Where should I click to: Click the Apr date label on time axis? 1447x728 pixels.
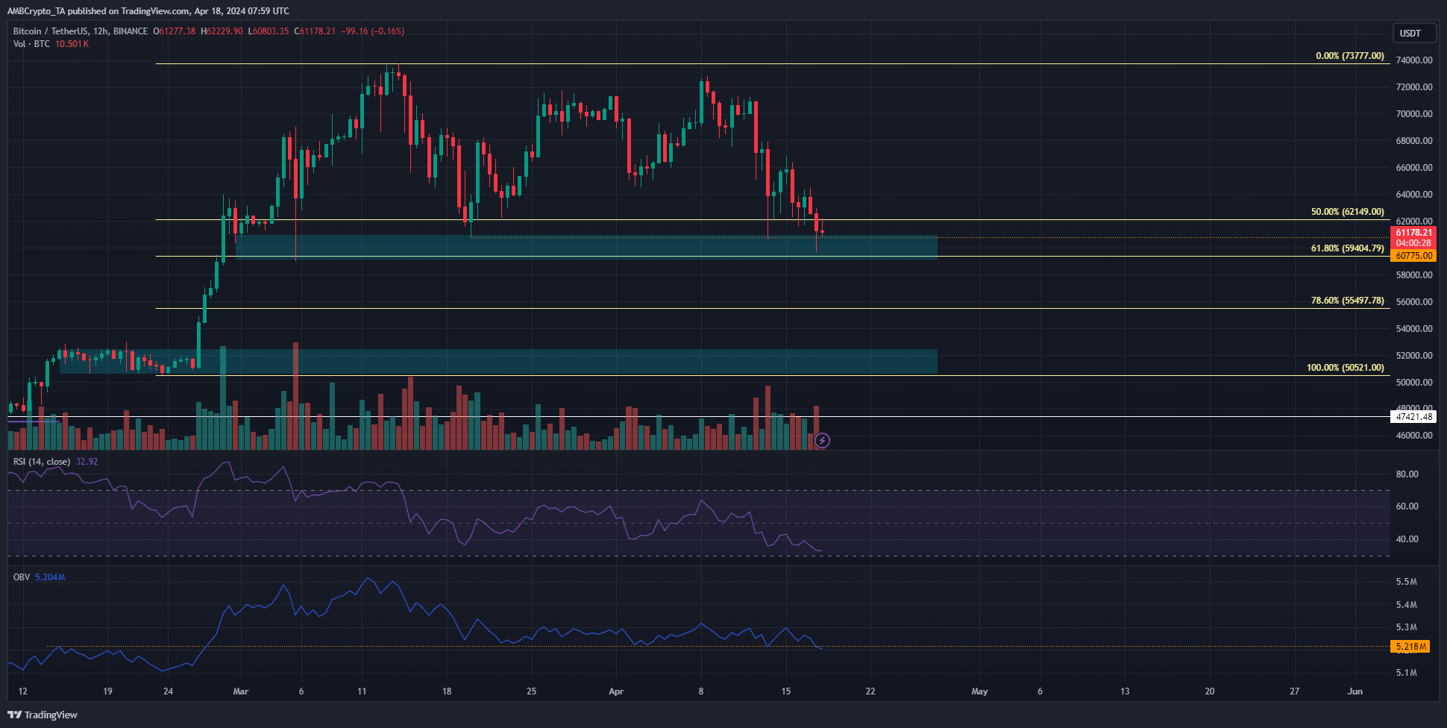(616, 691)
